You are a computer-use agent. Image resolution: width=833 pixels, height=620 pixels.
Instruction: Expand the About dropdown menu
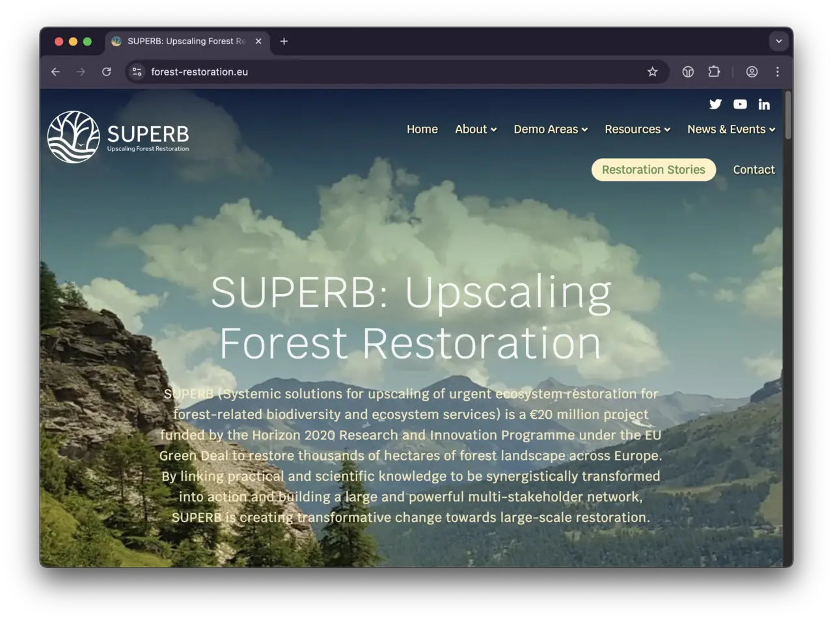(x=476, y=129)
